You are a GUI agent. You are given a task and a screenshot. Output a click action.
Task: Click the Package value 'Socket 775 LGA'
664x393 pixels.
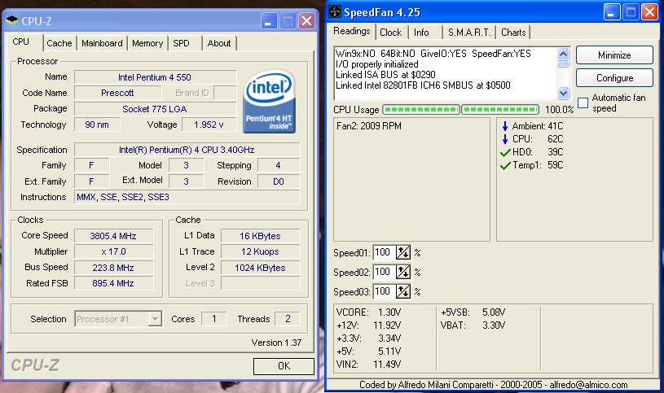pos(155,109)
